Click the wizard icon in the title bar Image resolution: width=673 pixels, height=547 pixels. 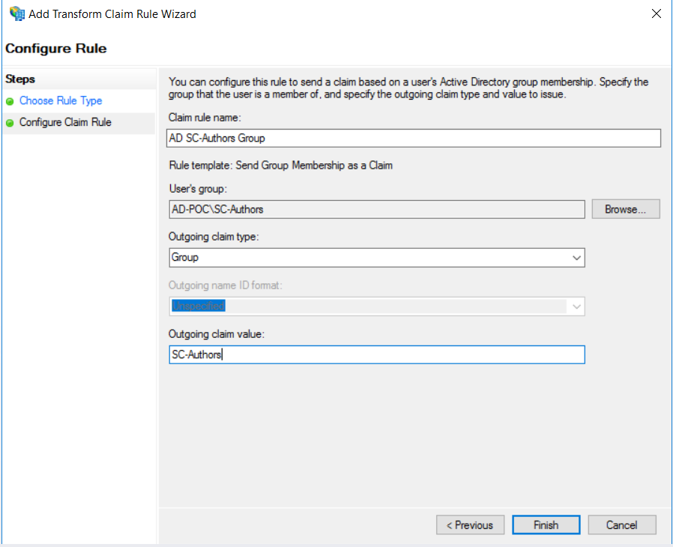[16, 13]
